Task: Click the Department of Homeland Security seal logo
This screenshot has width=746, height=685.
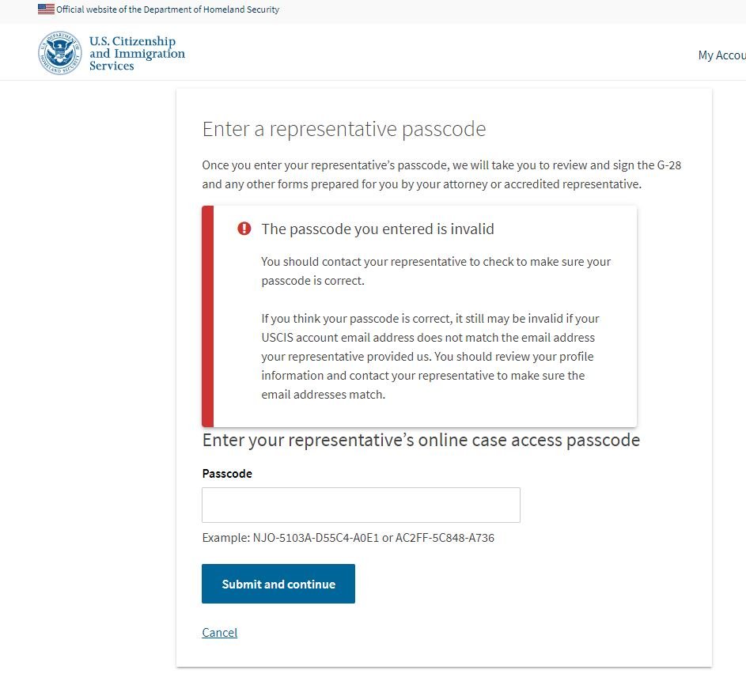Action: click(x=60, y=53)
